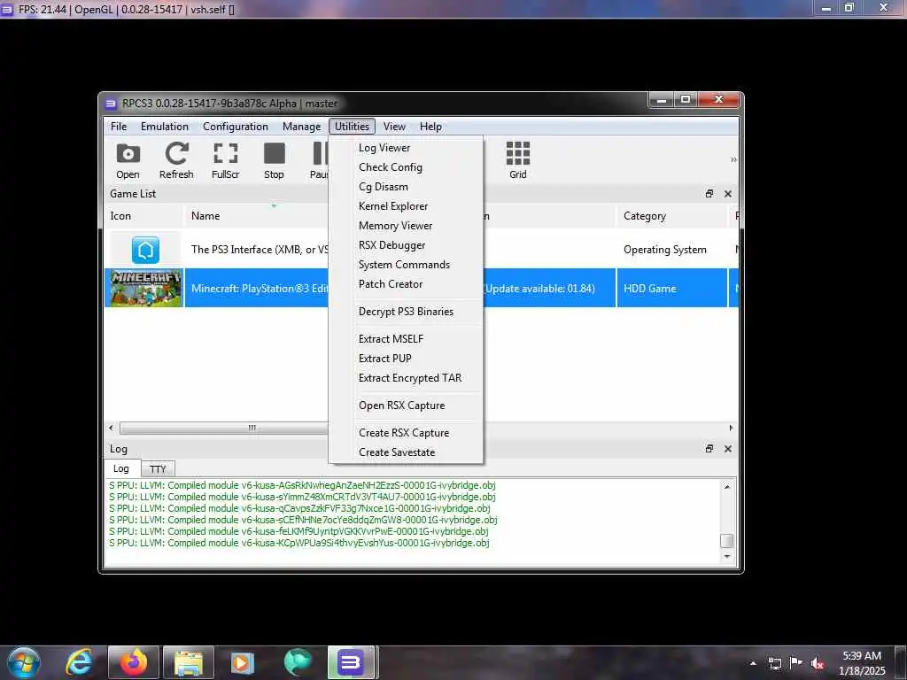The height and width of the screenshot is (680, 907).
Task: Close the Game List panel
Action: coord(728,194)
